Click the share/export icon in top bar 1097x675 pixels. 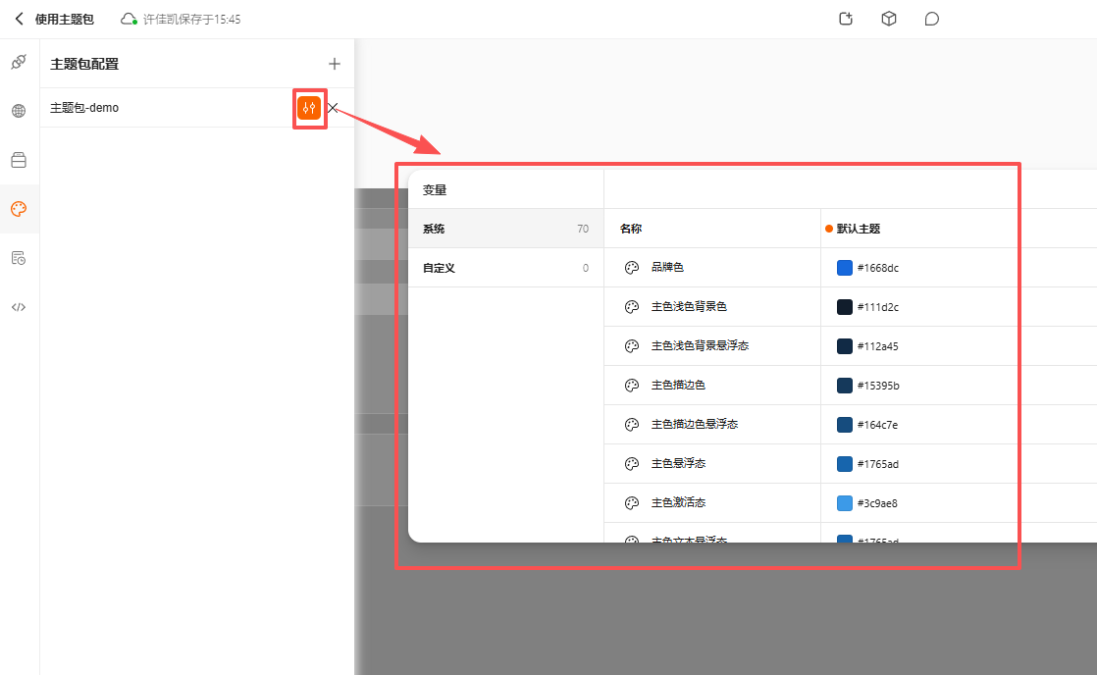(x=845, y=18)
